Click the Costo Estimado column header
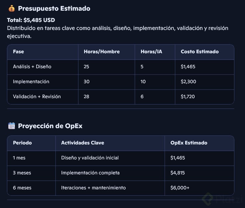245x208 pixels. pyautogui.click(x=199, y=52)
